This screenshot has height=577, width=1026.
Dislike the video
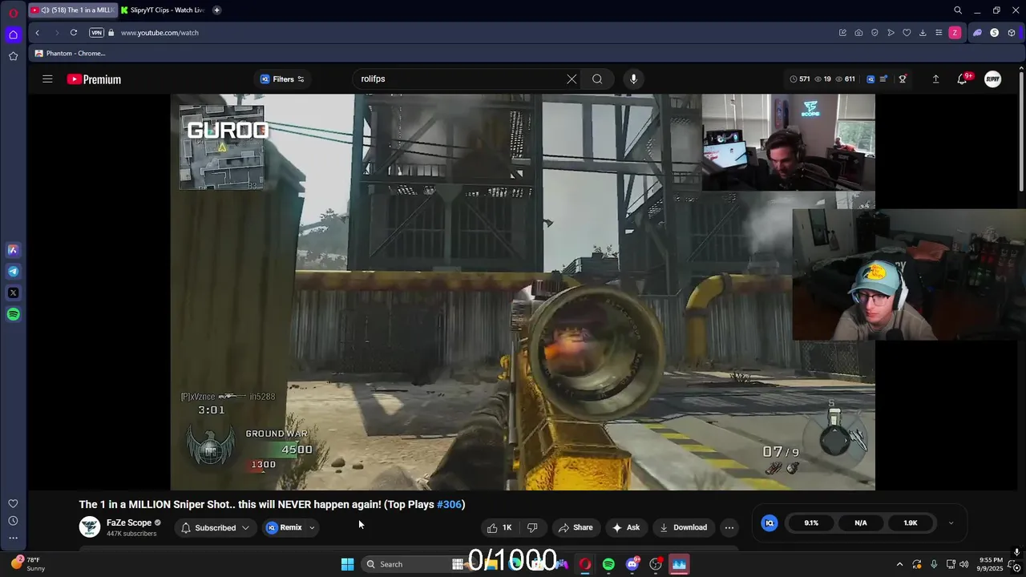pyautogui.click(x=532, y=527)
